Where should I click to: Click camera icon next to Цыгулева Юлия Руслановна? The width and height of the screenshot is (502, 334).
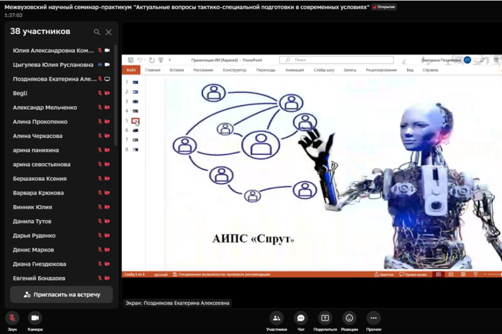pos(107,65)
